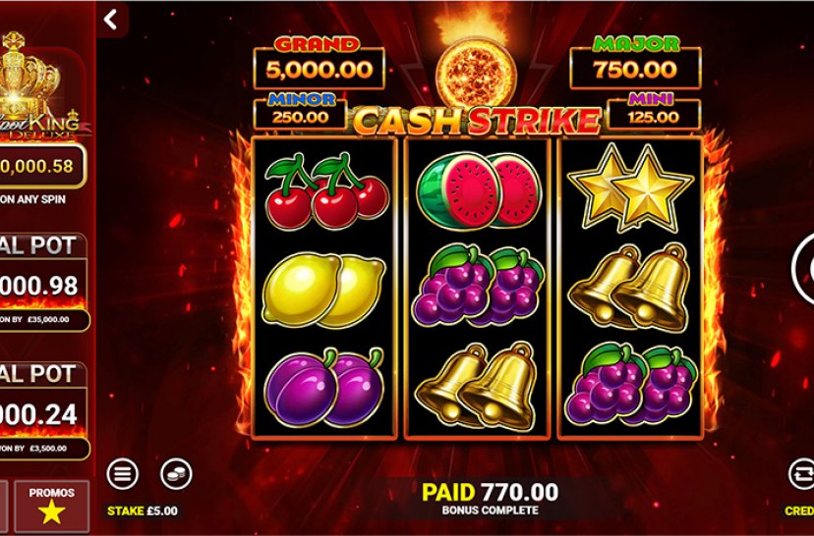Click the Promos star button

[51, 506]
